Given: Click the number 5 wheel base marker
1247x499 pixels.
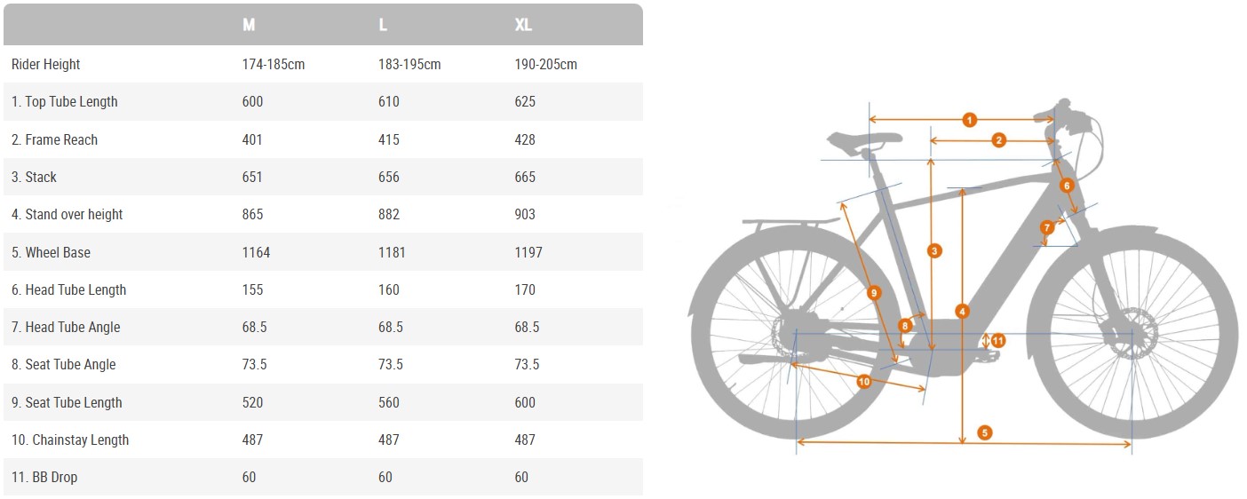Looking at the screenshot, I should tap(984, 432).
